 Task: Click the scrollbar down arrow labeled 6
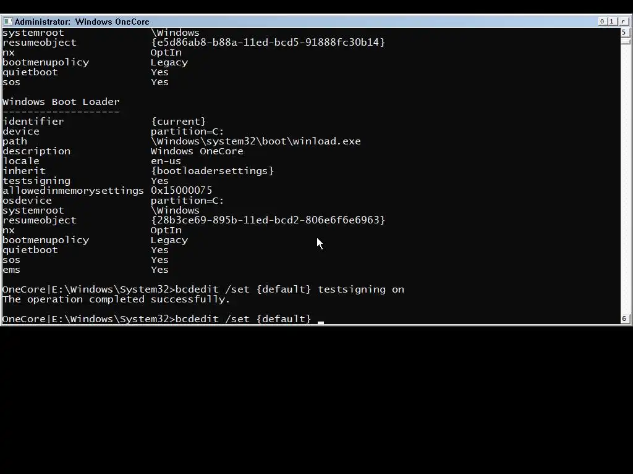point(624,319)
